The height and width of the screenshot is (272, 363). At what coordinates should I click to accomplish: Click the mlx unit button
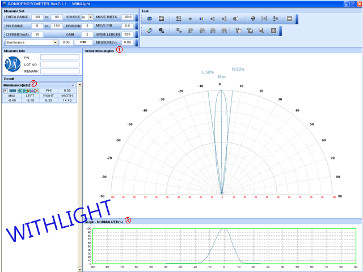83,42
